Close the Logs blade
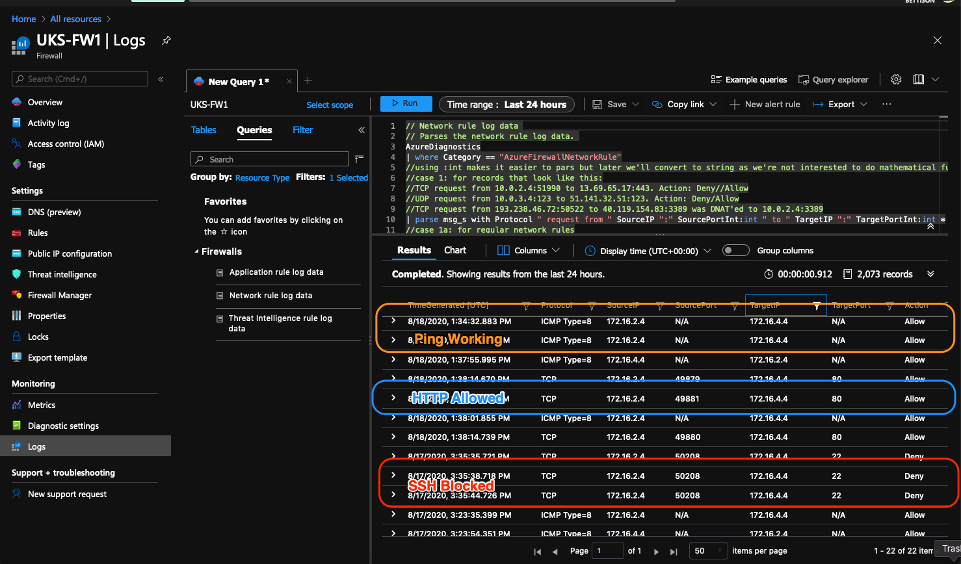 coord(938,40)
